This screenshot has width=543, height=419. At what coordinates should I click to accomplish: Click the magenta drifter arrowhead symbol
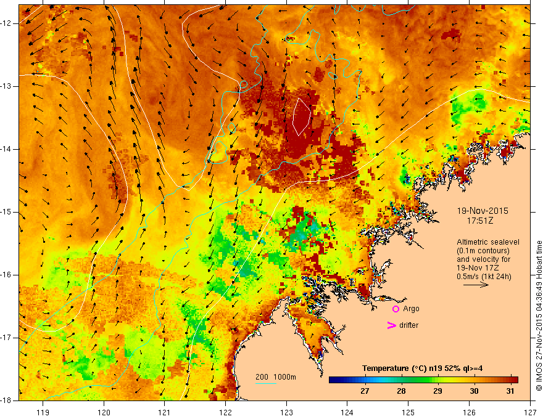392,325
